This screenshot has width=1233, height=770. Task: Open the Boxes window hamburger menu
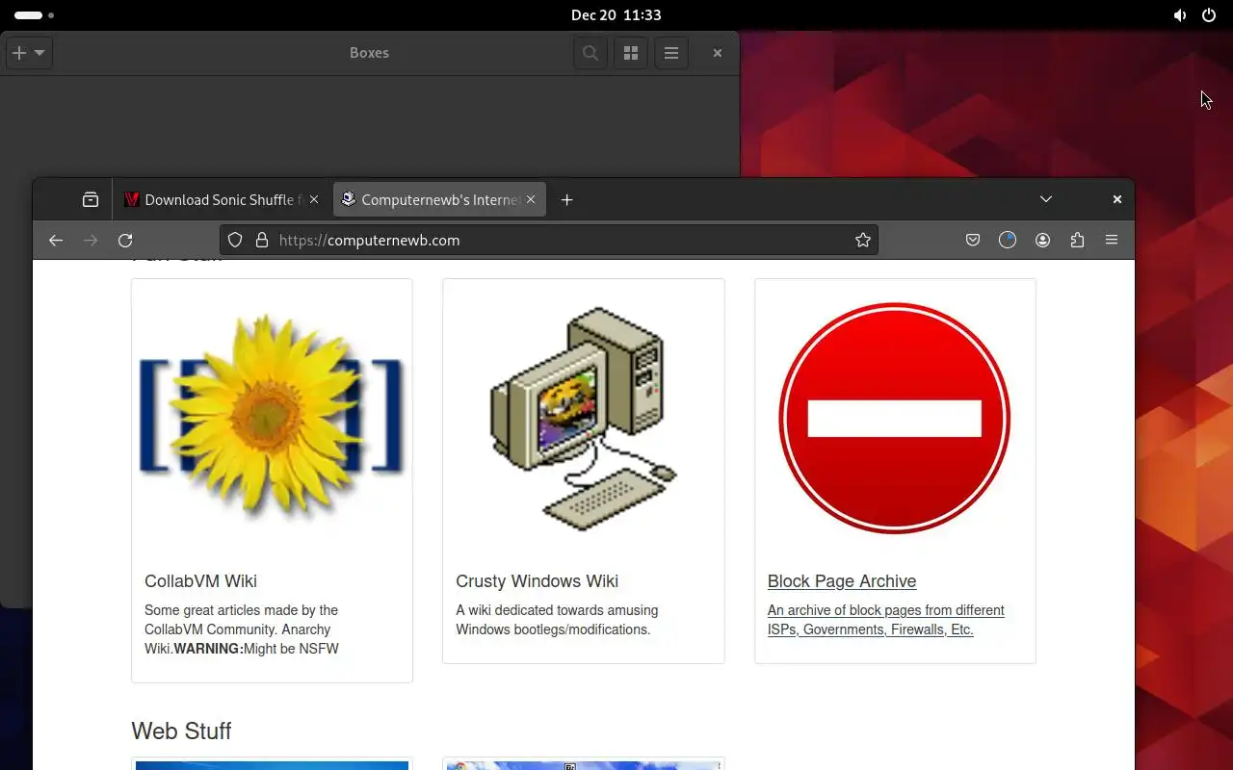point(671,53)
